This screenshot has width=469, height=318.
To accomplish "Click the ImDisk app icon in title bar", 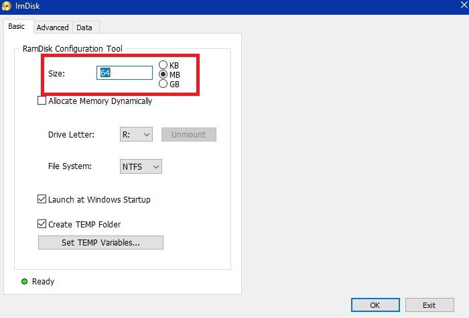I will [x=6, y=6].
